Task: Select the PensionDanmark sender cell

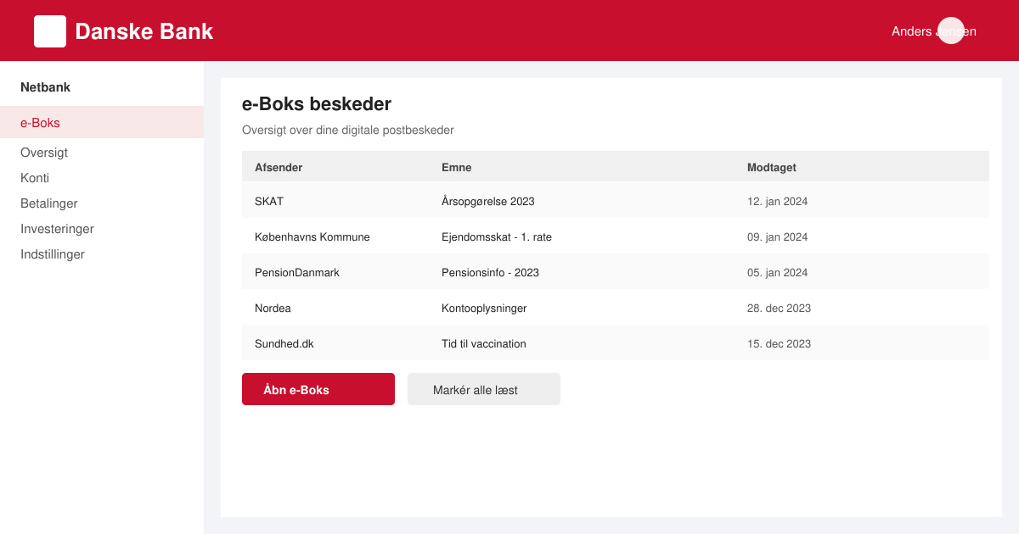Action: click(297, 272)
